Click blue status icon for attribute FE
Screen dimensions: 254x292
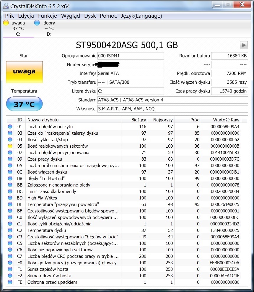[10, 282]
